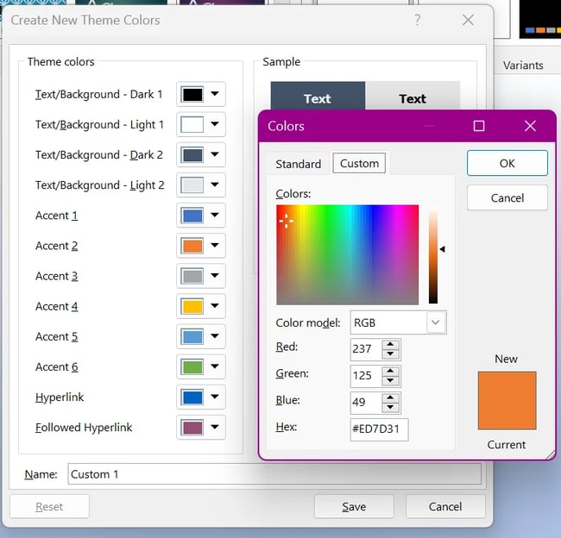Viewport: 561px width, 538px height.
Task: Increase the Blue value with up arrow
Action: click(390, 397)
